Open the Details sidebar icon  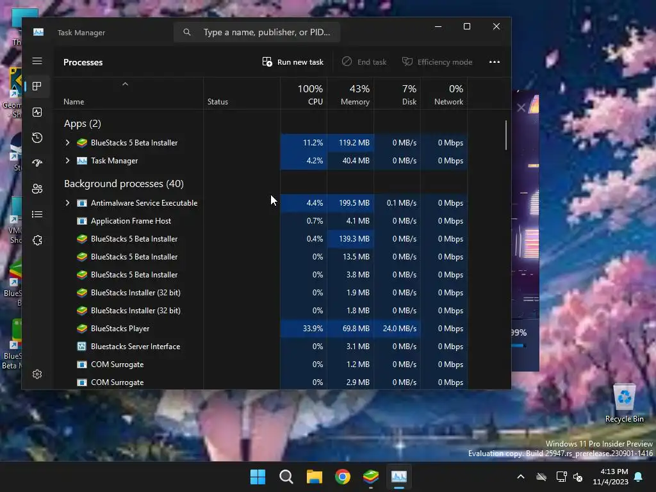(37, 214)
